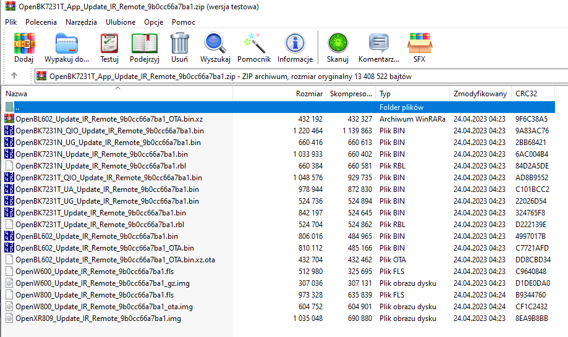Click CRC32 value 324765F8
The image size is (568, 337).
(530, 213)
